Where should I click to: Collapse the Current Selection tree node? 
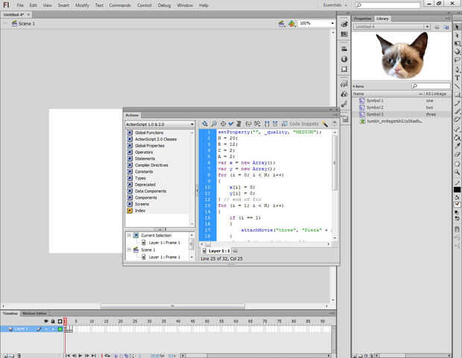click(129, 235)
